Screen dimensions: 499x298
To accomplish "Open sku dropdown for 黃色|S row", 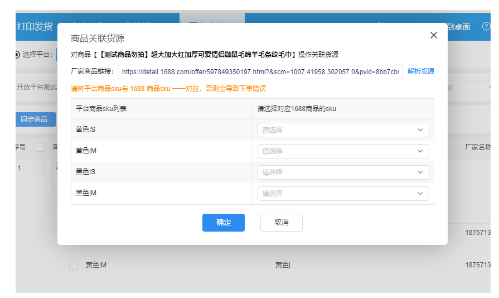I will (343, 130).
